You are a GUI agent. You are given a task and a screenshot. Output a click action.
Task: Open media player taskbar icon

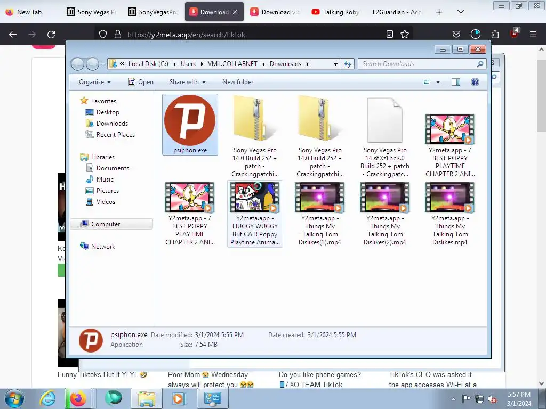click(179, 398)
